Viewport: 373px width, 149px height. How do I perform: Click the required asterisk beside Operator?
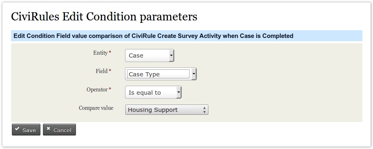(110, 89)
